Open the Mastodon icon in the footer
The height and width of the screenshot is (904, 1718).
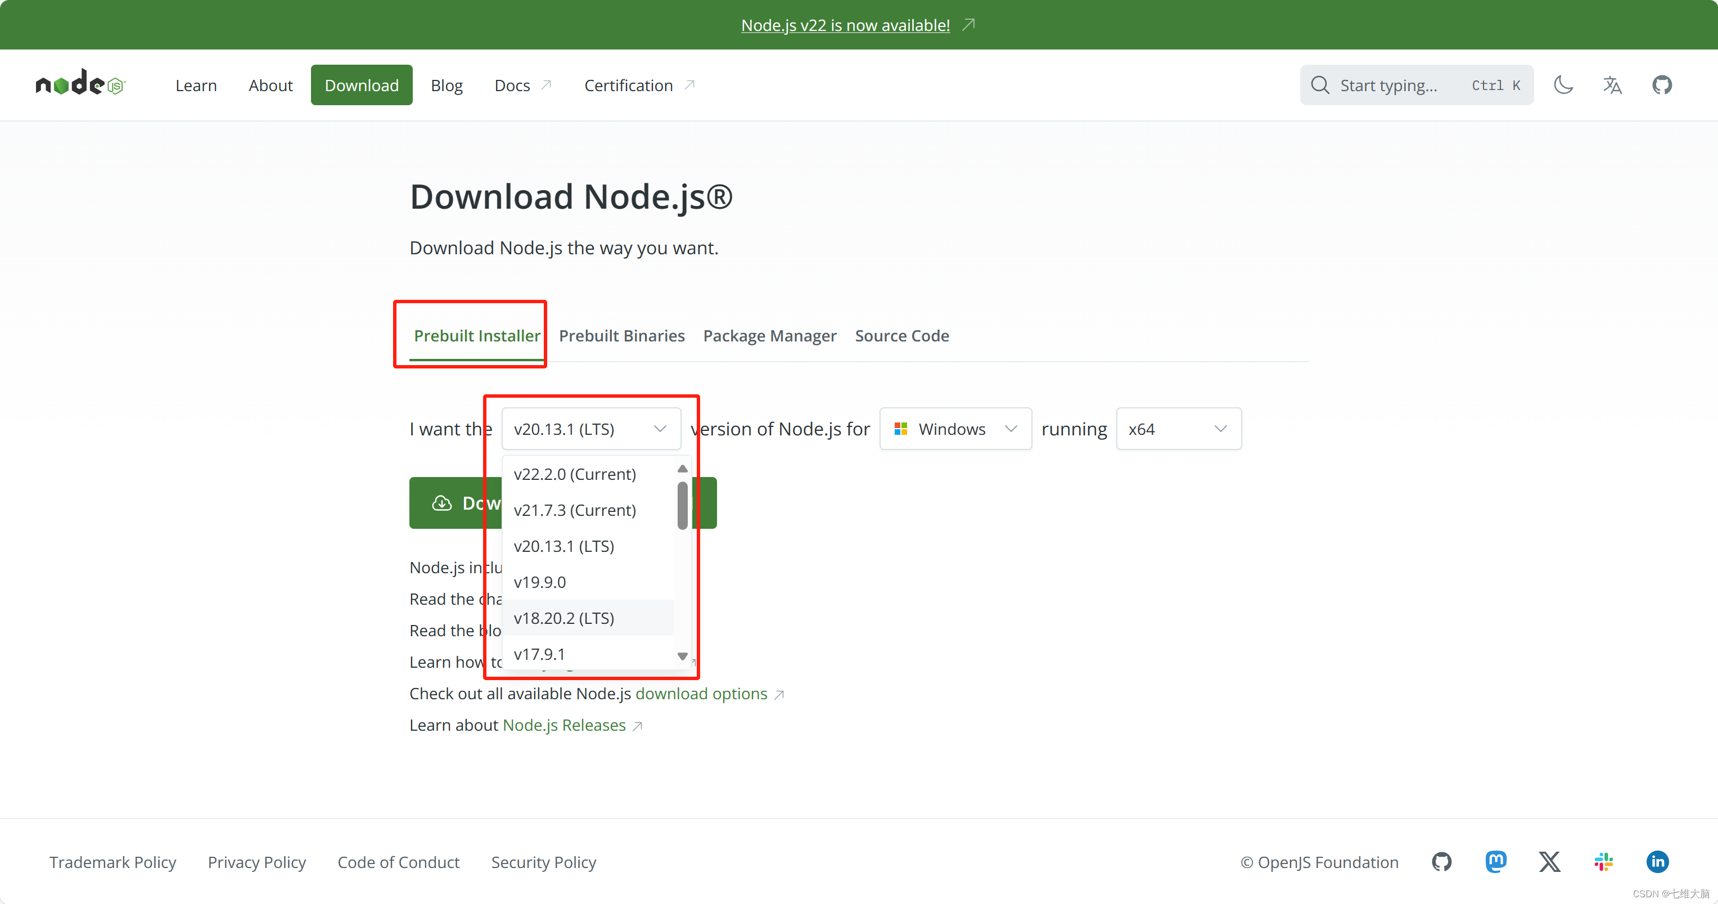1495,861
